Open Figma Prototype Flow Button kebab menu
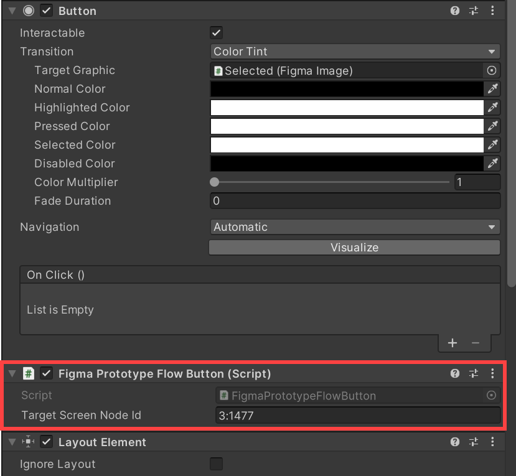This screenshot has width=516, height=476. 492,373
